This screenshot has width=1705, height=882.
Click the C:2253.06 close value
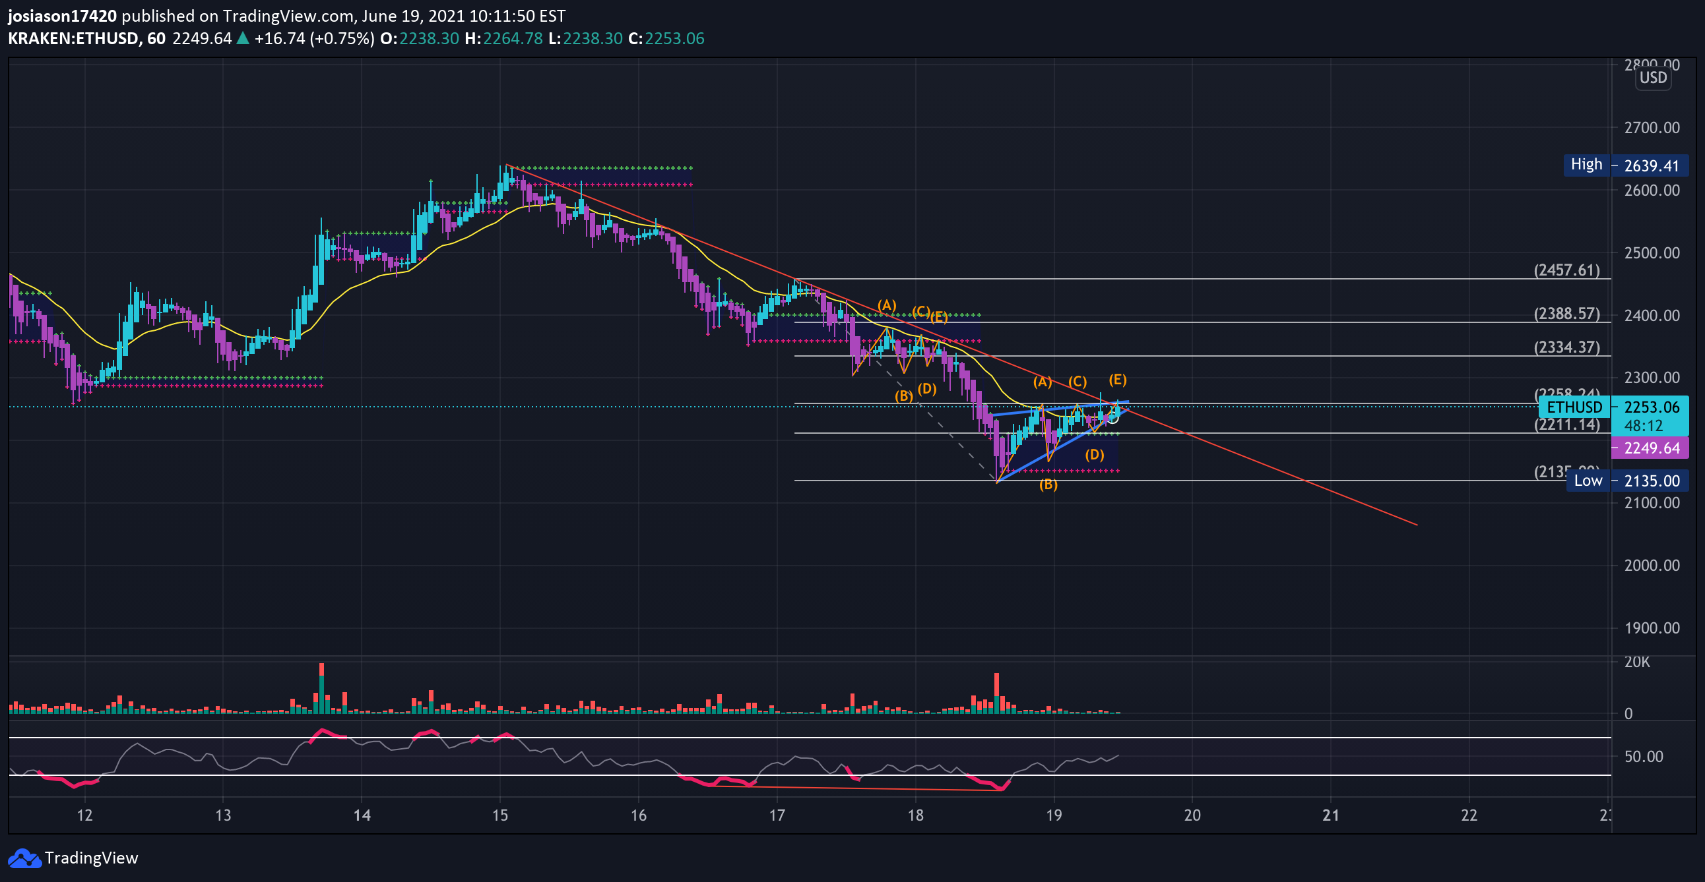pos(666,38)
